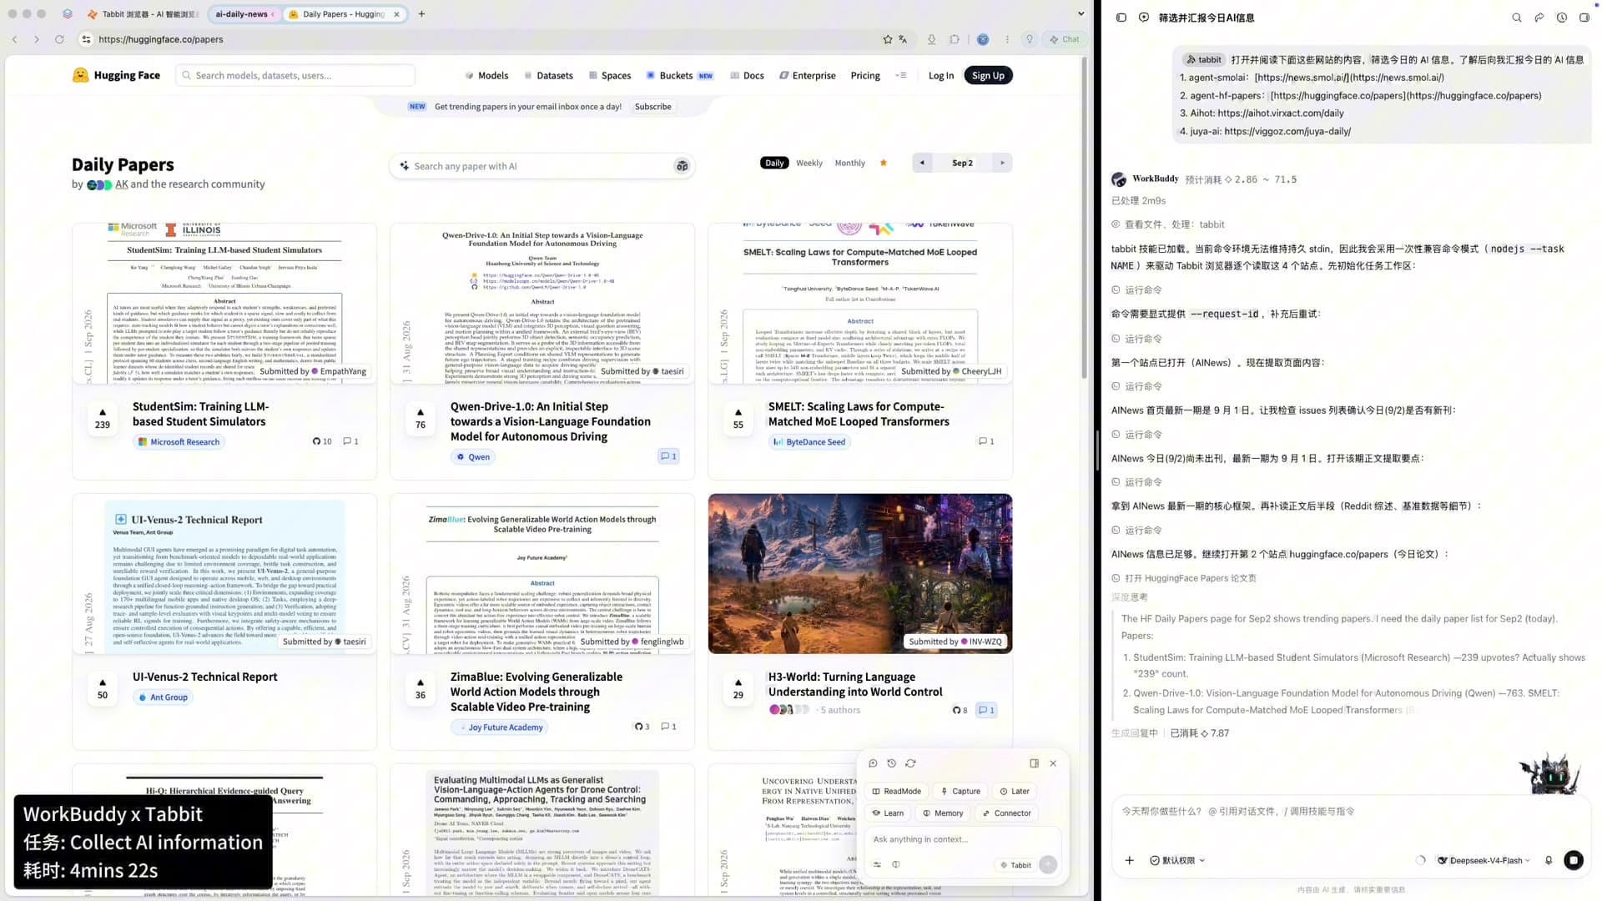Add attachment with WorkBuddy plus icon

pyautogui.click(x=1129, y=860)
